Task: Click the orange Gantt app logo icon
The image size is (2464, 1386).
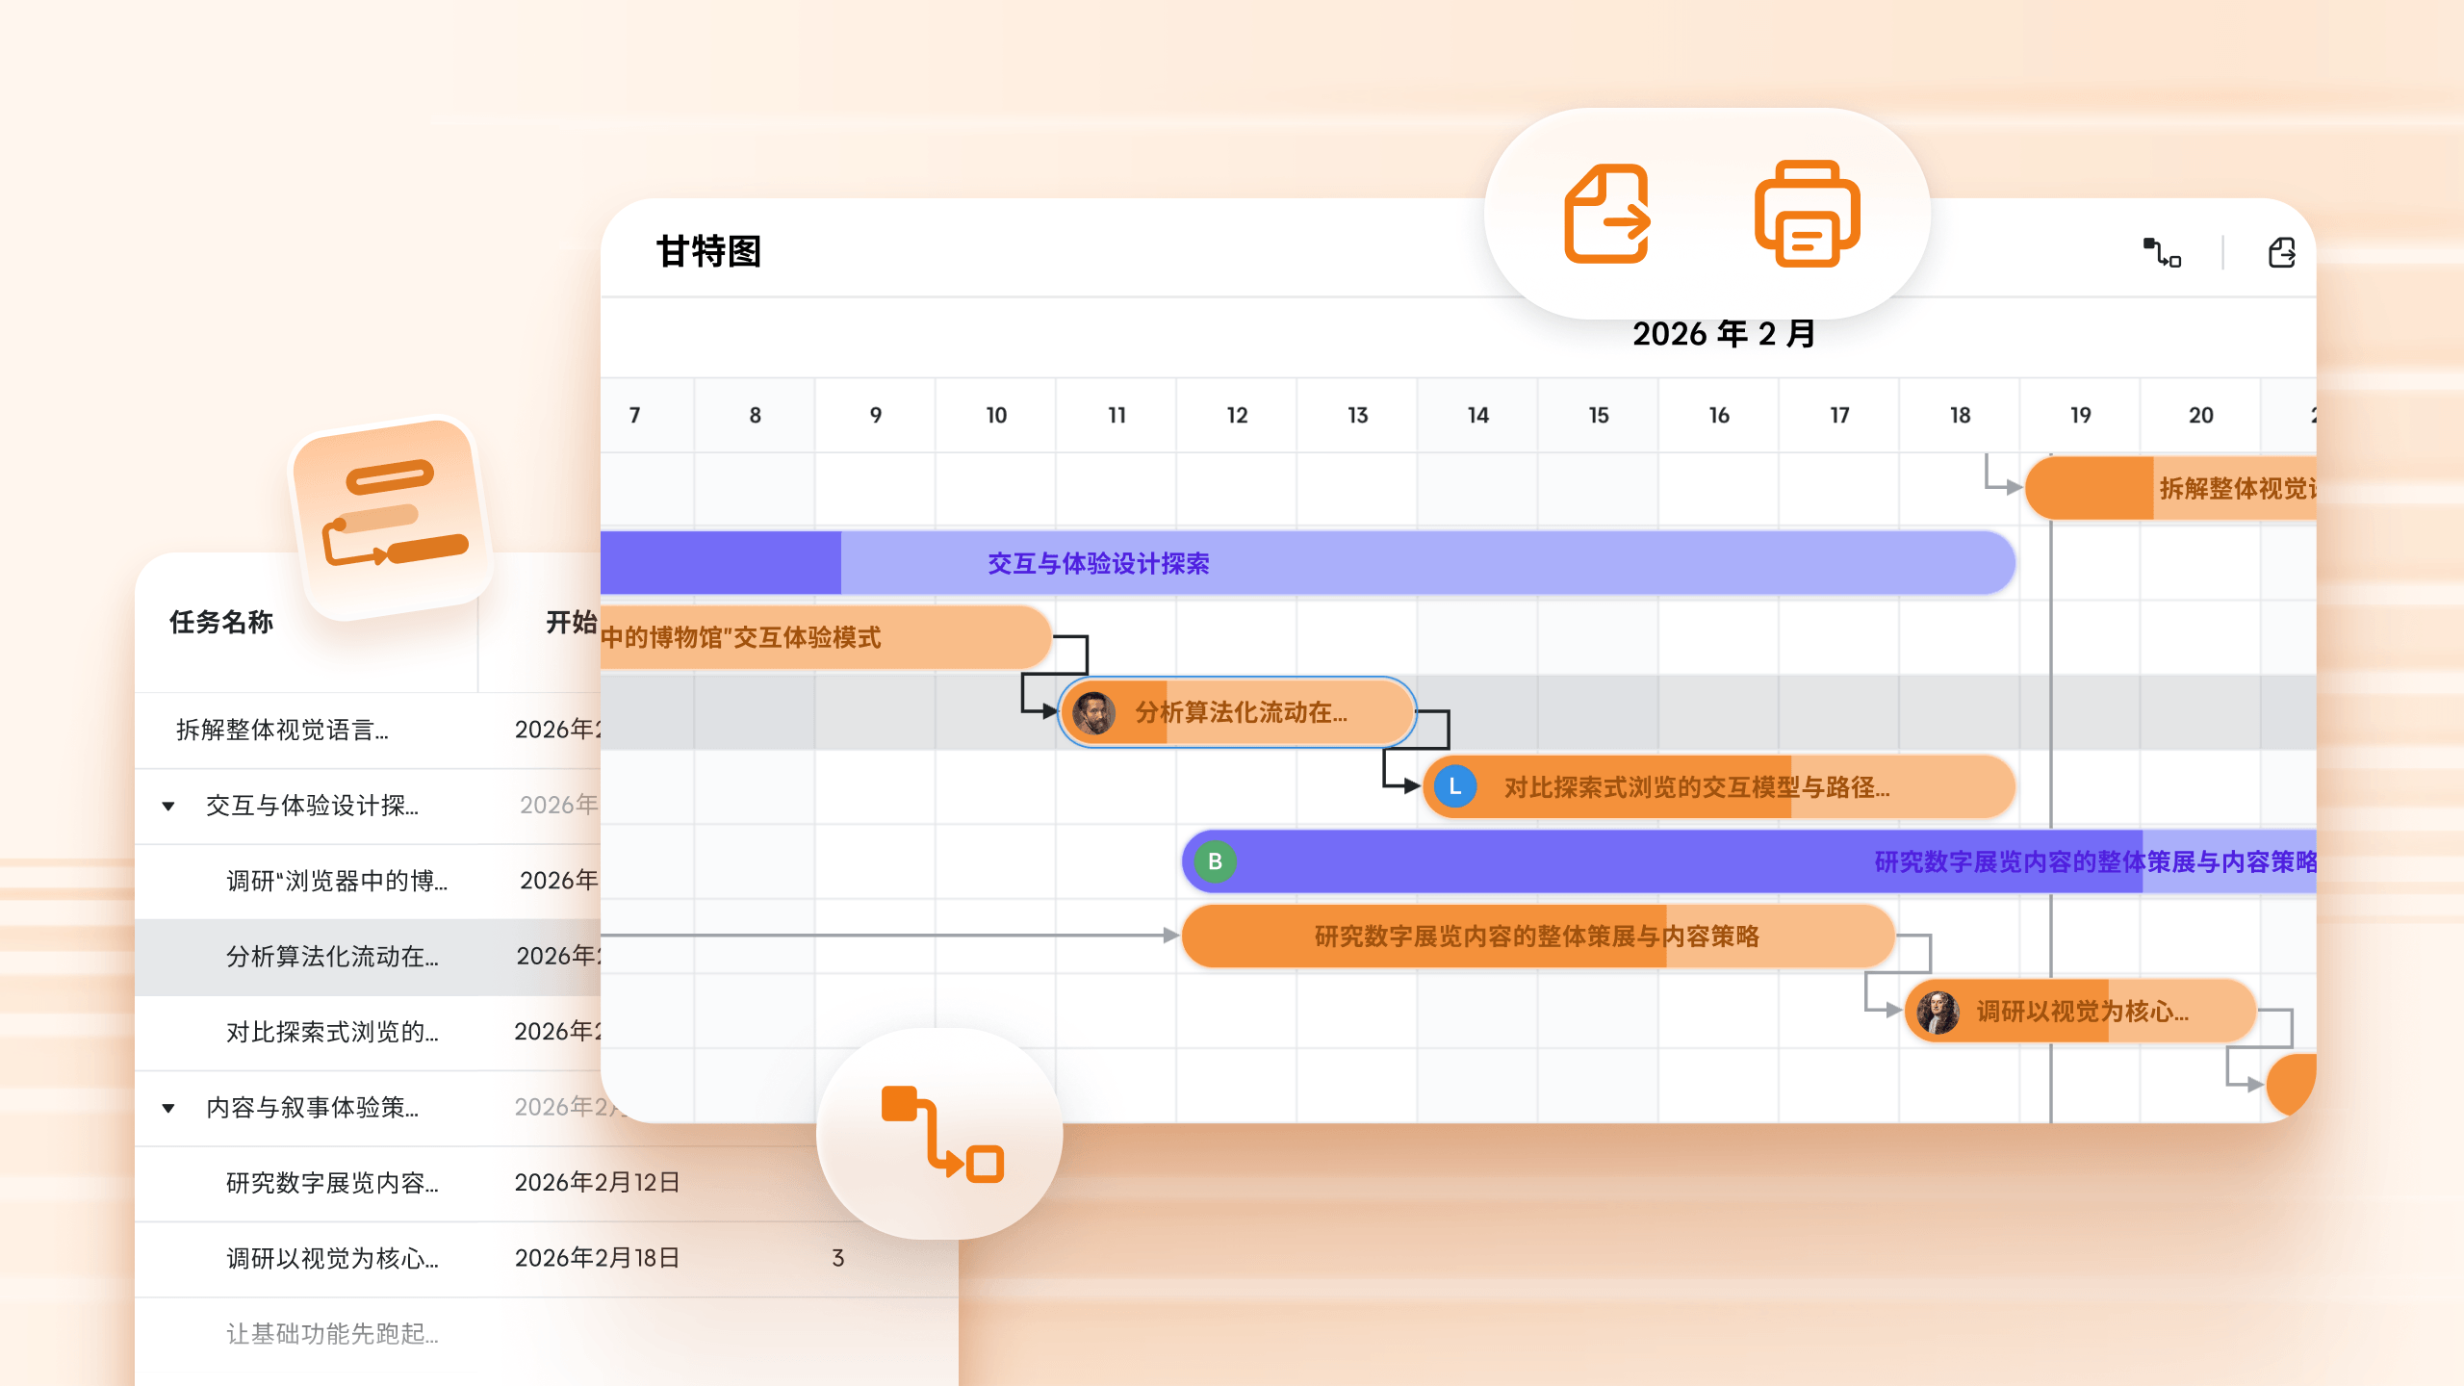Action: tap(393, 517)
